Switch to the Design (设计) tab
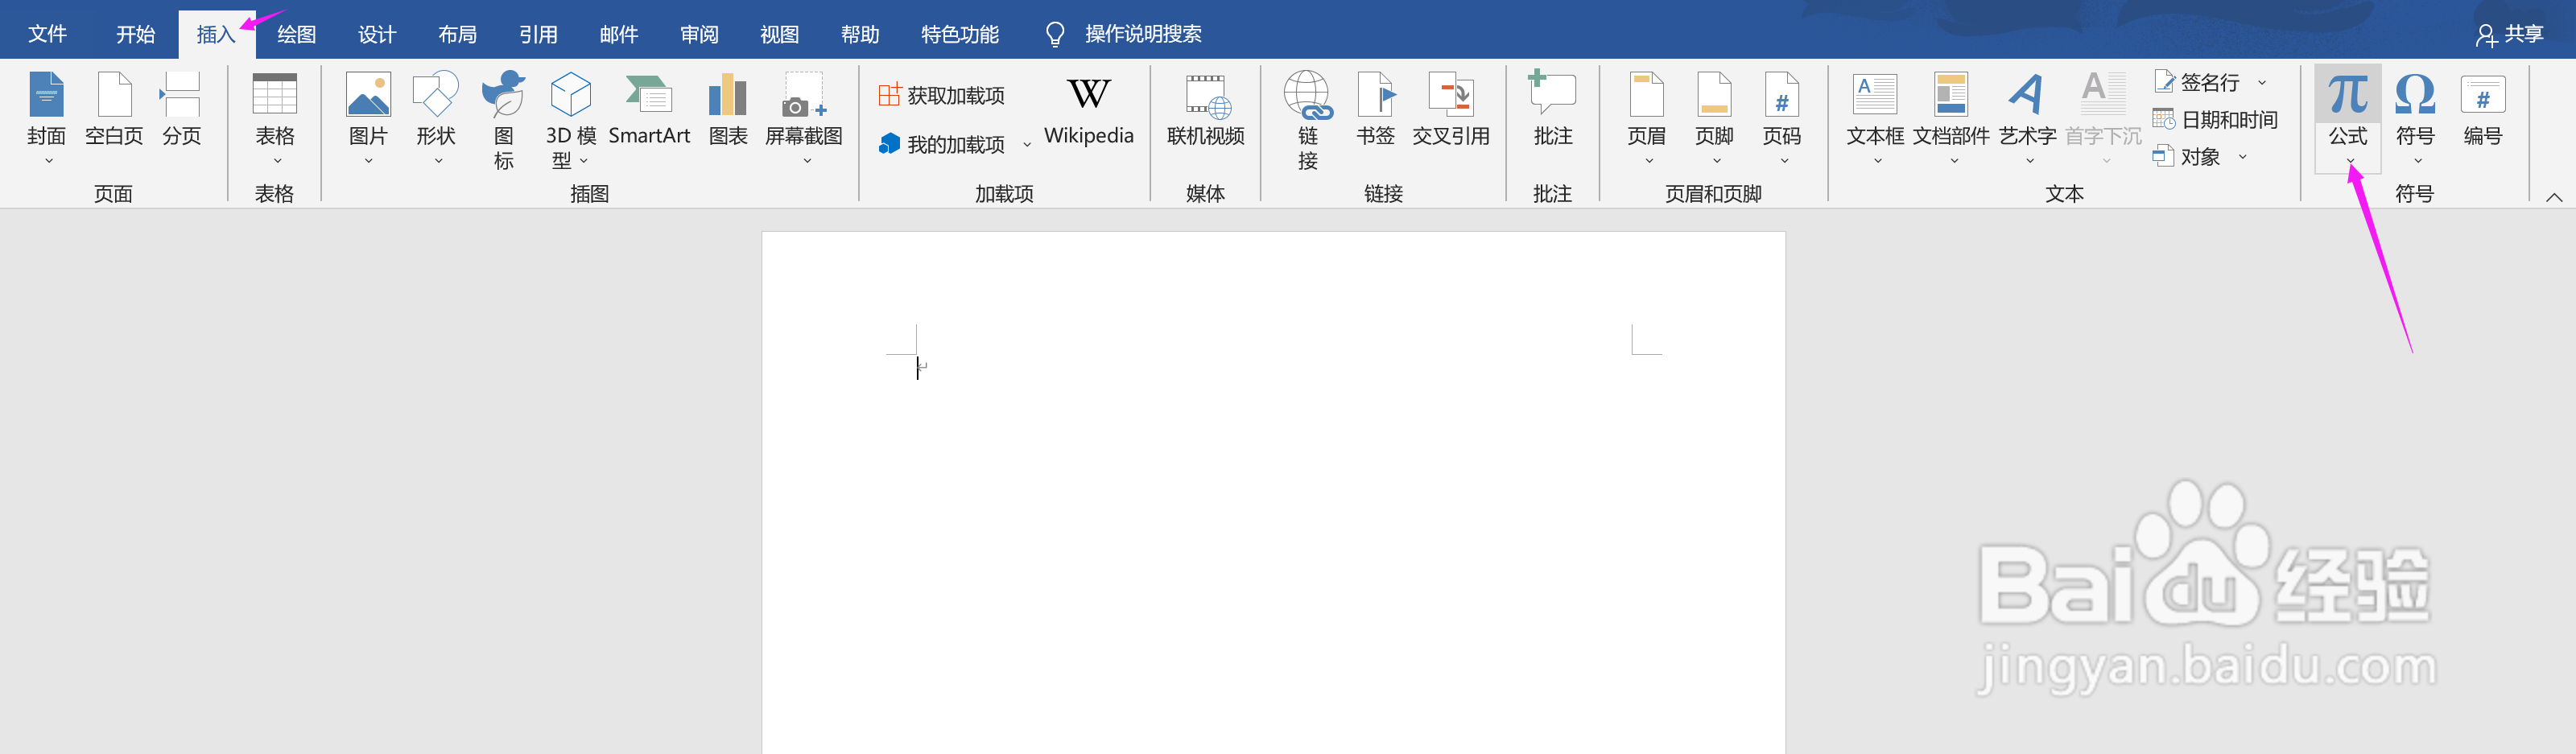Image resolution: width=2576 pixels, height=754 pixels. coord(377,34)
